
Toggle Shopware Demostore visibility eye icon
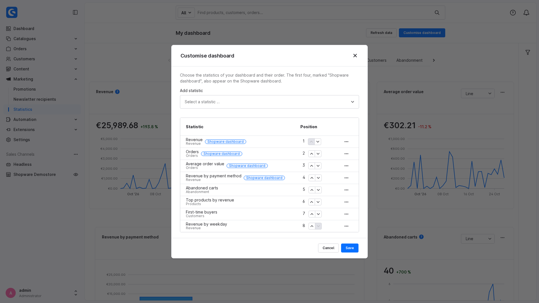[76, 175]
